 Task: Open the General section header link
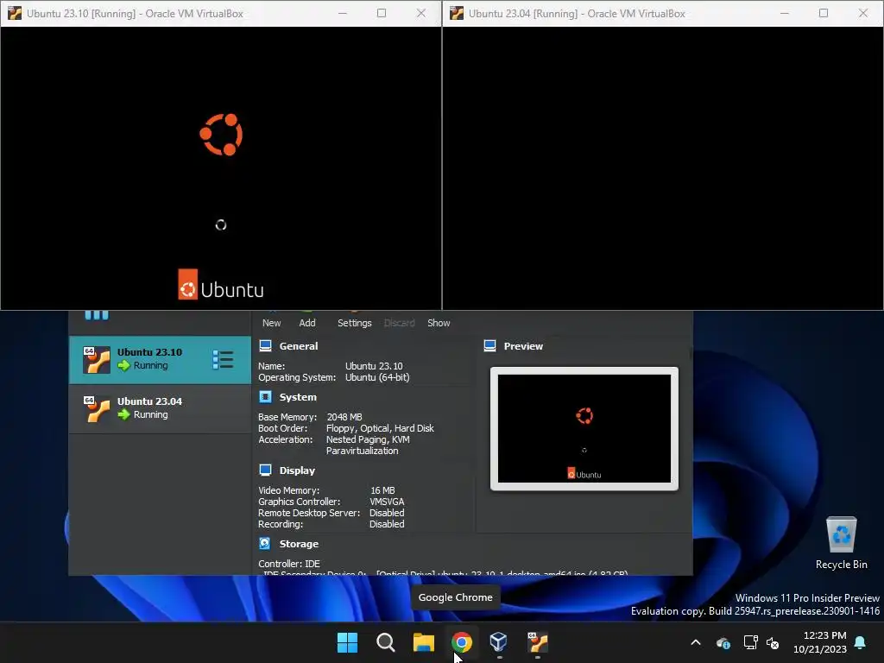click(x=299, y=346)
